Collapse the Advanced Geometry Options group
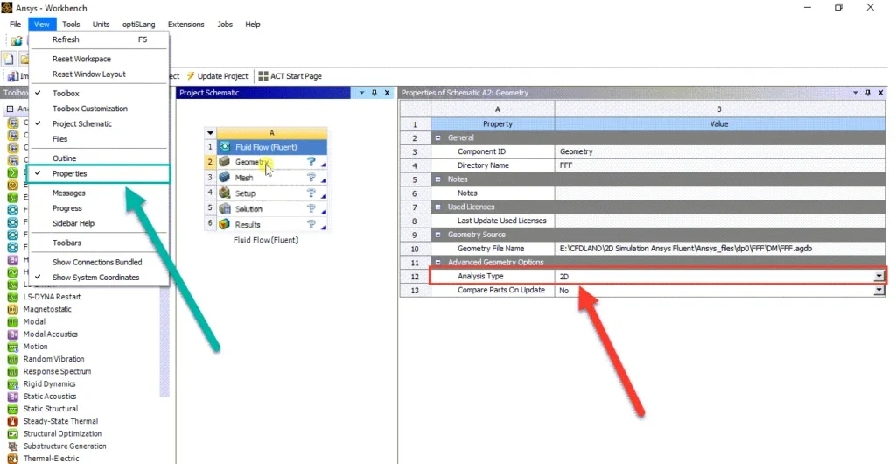This screenshot has height=464, width=896. coord(437,263)
